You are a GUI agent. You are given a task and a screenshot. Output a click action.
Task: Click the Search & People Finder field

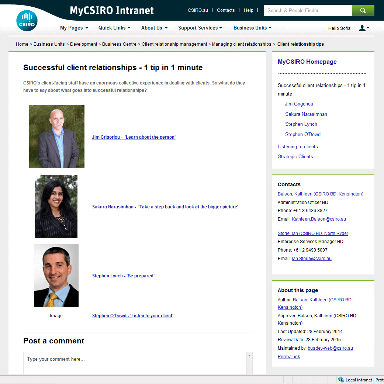(308, 10)
